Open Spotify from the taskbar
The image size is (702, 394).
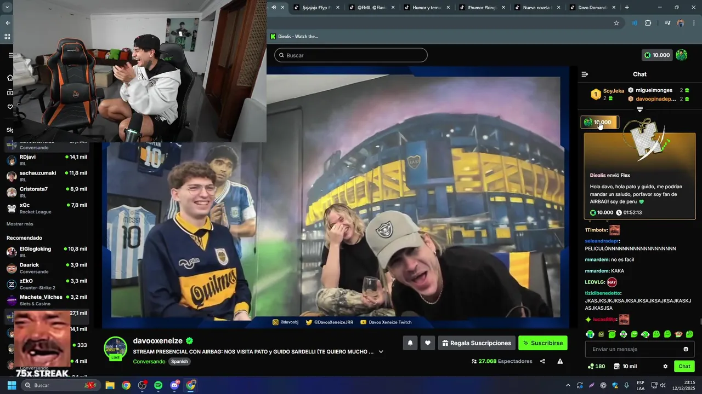[x=158, y=385]
